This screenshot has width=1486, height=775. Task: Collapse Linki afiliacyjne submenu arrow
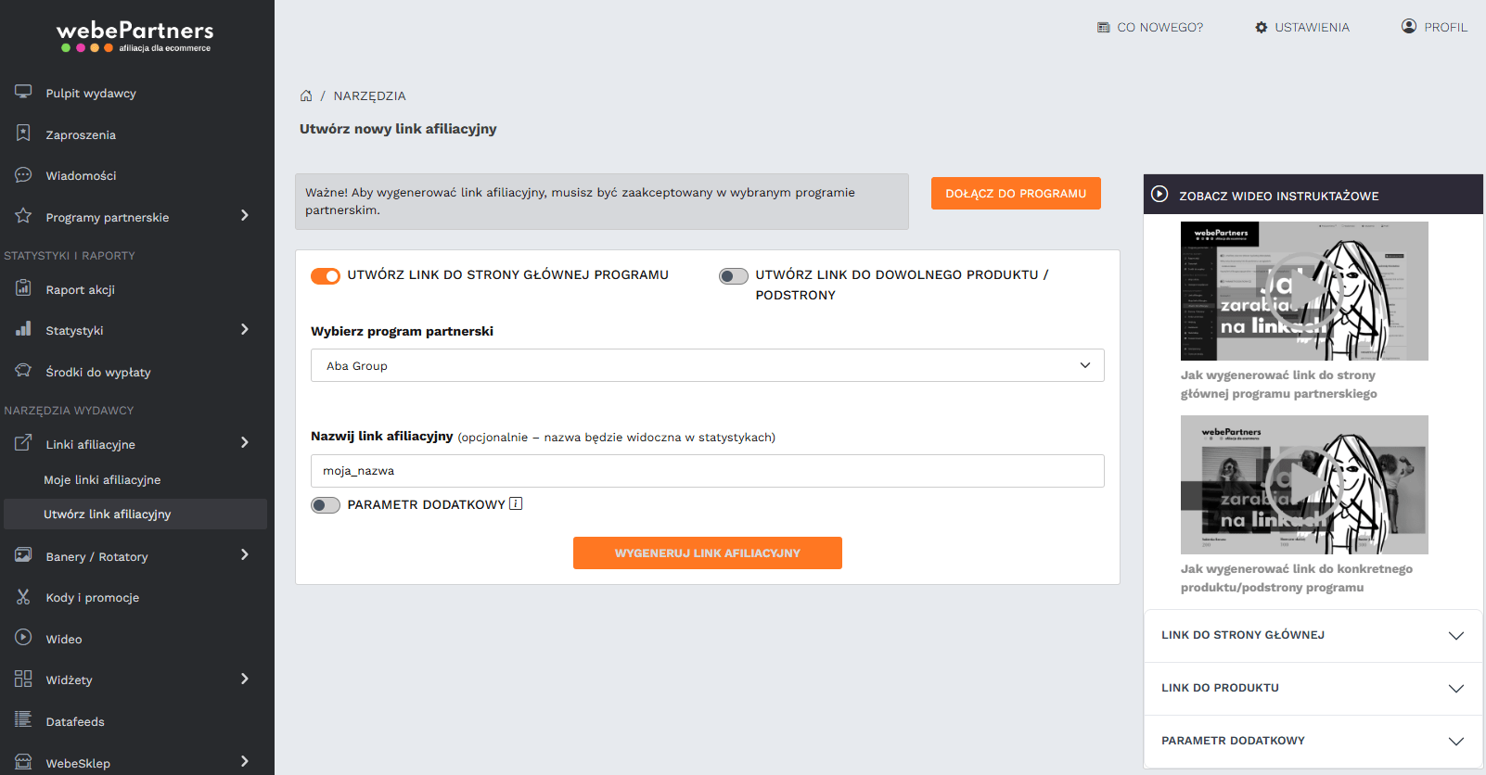pos(245,442)
